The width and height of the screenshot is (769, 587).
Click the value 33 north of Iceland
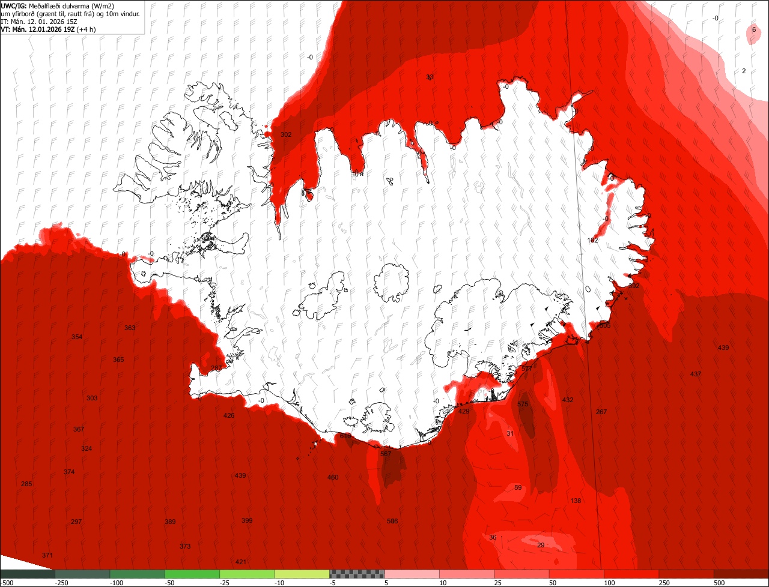click(430, 77)
